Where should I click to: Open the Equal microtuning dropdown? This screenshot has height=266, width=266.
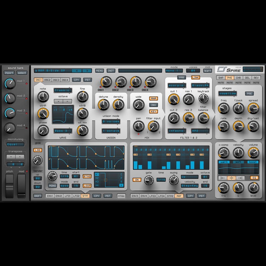pos(15,144)
